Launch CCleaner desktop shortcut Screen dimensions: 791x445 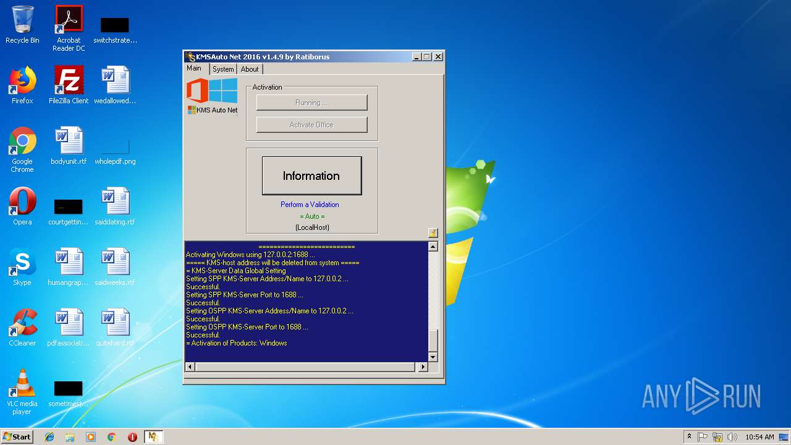pos(22,328)
